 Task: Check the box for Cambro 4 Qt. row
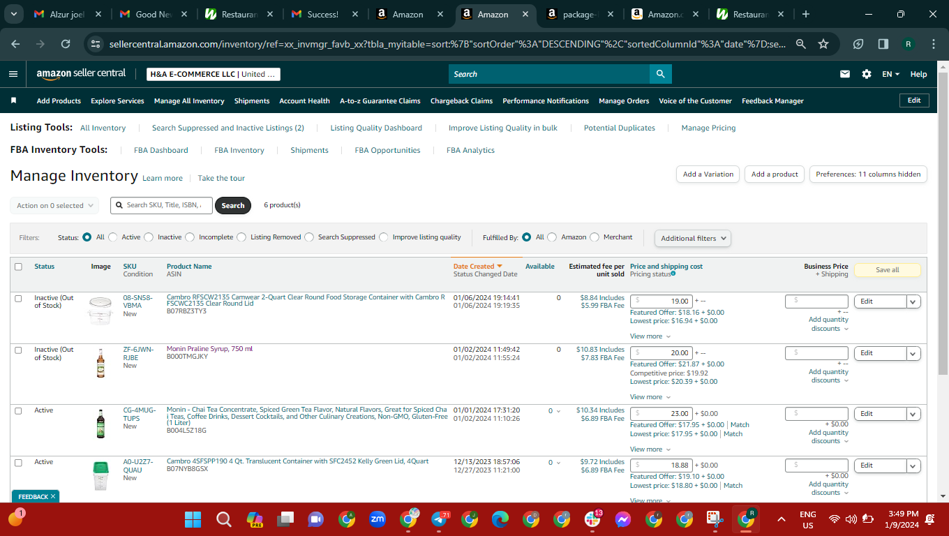(x=18, y=463)
